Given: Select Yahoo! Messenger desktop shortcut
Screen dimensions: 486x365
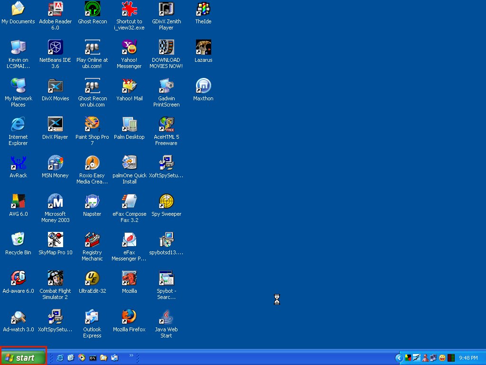Looking at the screenshot, I should 129,47.
